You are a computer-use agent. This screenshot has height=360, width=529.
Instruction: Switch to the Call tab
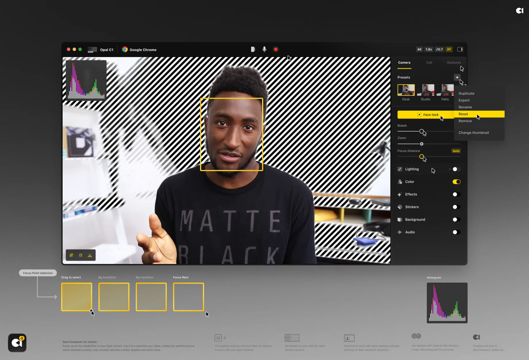pyautogui.click(x=429, y=63)
